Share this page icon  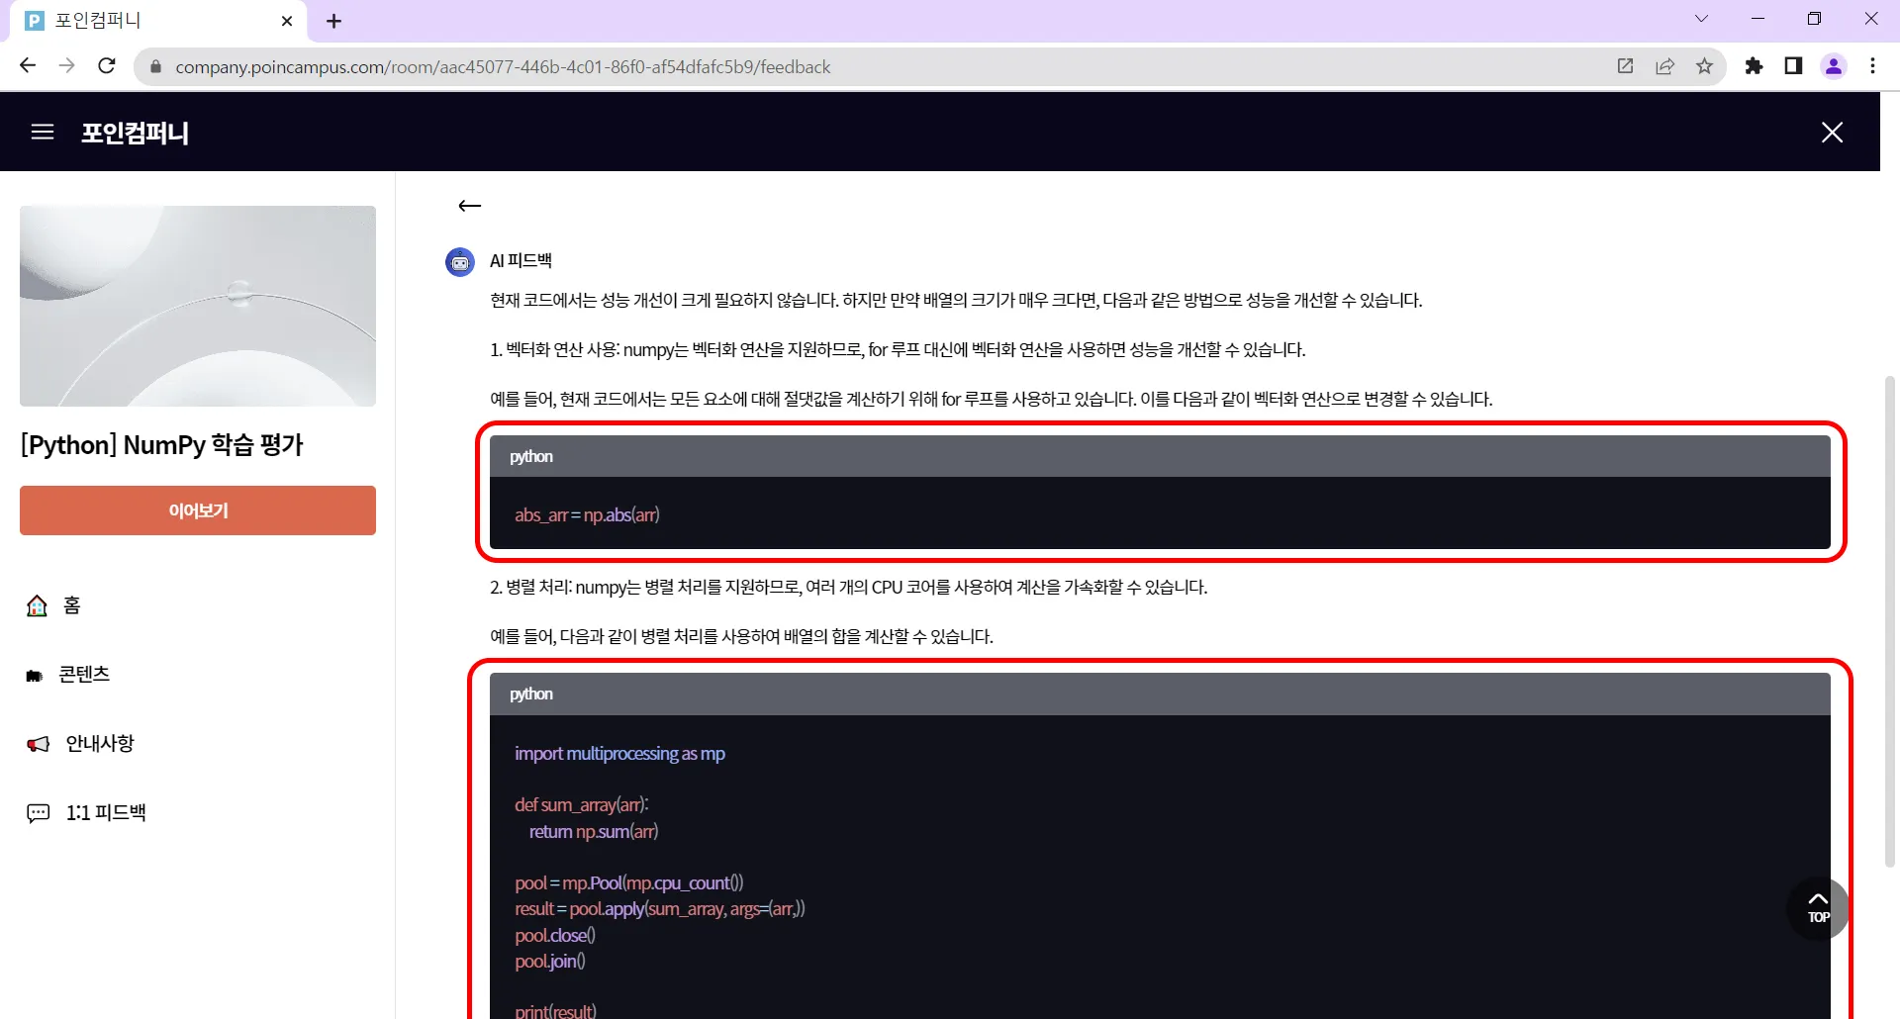(x=1664, y=66)
